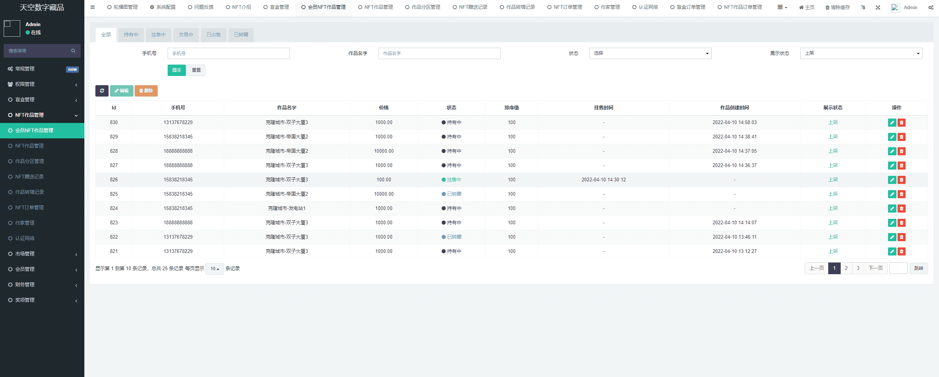Toggle 上架 display status for row 822

pyautogui.click(x=833, y=237)
